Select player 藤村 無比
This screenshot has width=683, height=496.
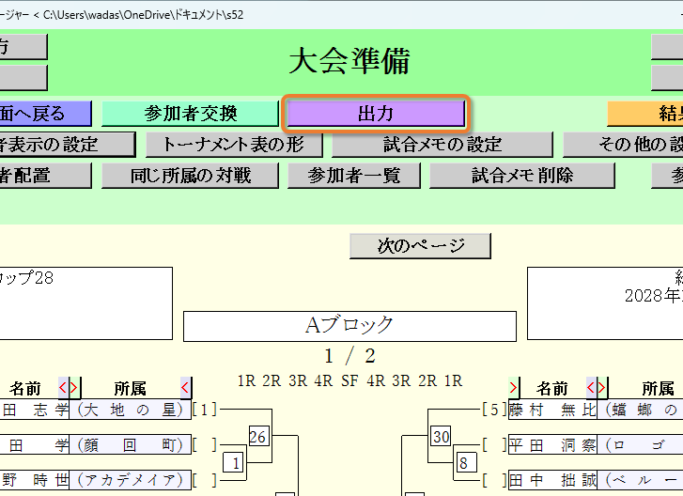(552, 410)
